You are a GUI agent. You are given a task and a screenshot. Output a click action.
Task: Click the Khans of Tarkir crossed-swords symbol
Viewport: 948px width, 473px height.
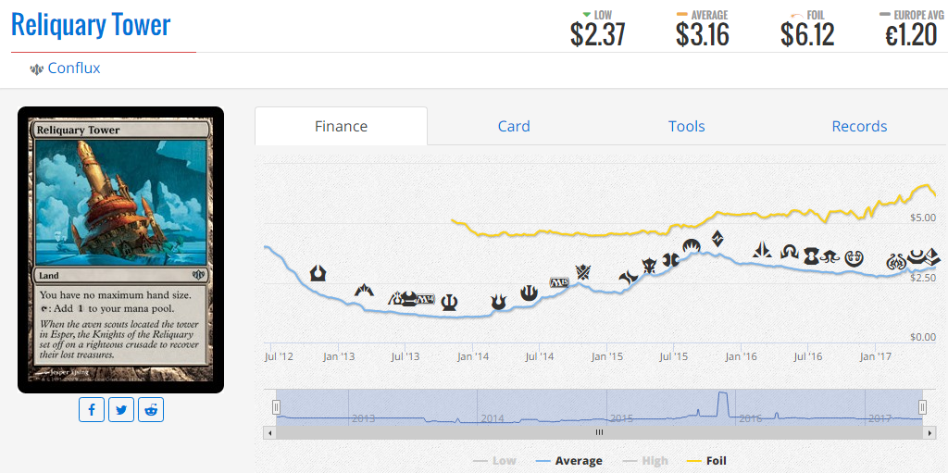click(x=583, y=272)
